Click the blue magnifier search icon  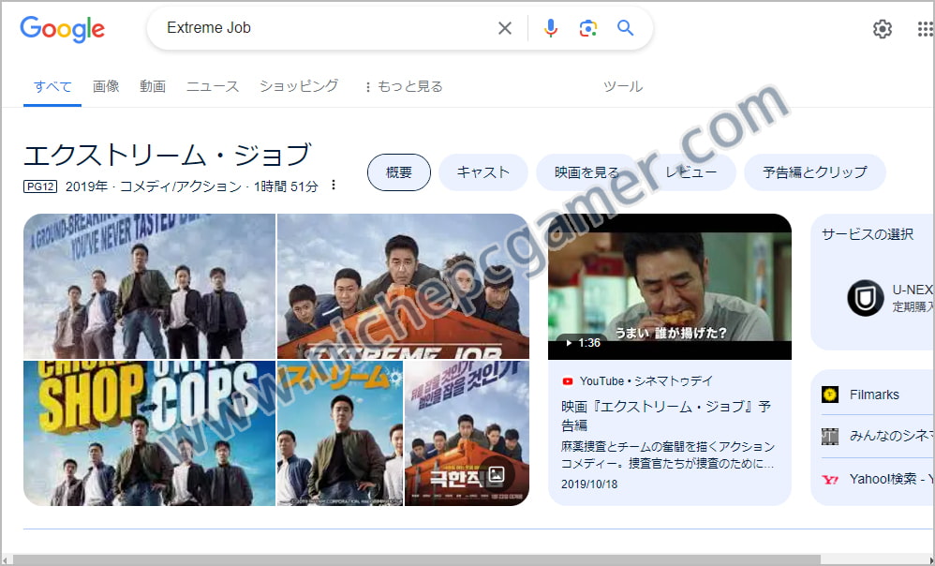coord(625,27)
